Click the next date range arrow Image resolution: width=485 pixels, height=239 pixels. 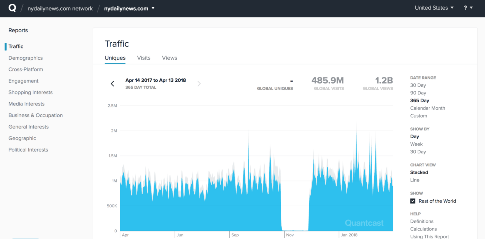[199, 84]
